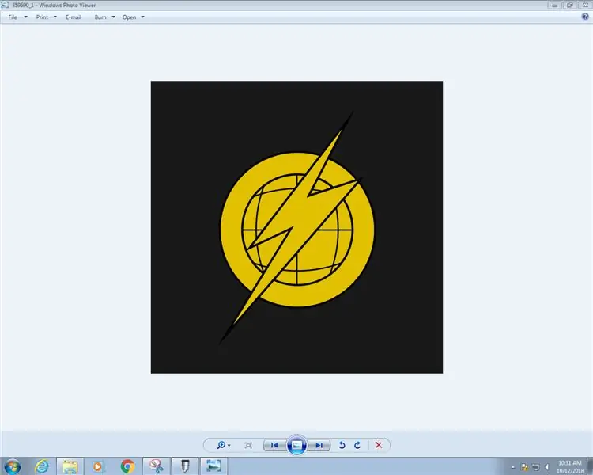Expand the File dropdown arrow
The height and width of the screenshot is (475, 593).
coord(26,17)
